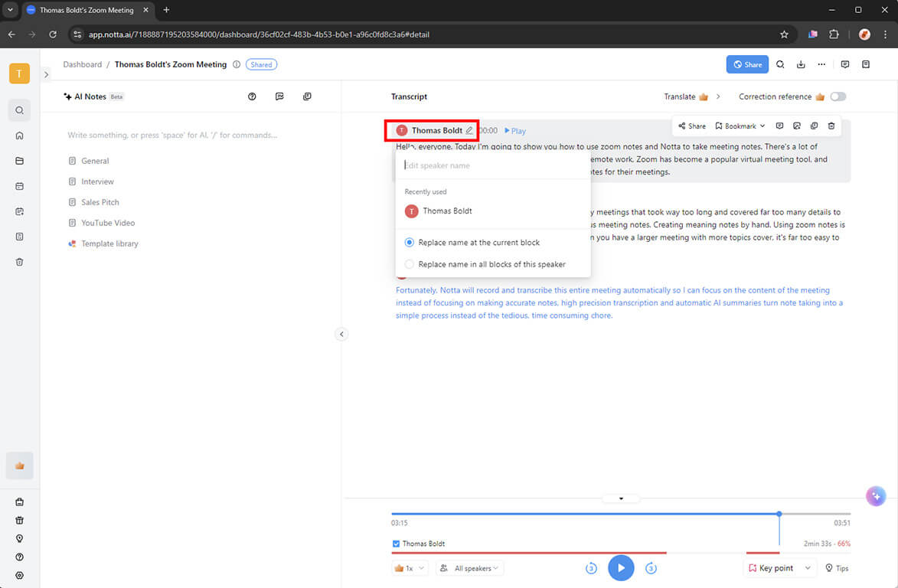Go back to Dashboard via breadcrumb
The height and width of the screenshot is (588, 898).
click(83, 65)
